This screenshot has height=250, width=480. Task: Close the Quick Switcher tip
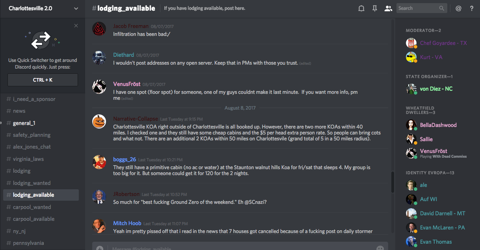[76, 26]
